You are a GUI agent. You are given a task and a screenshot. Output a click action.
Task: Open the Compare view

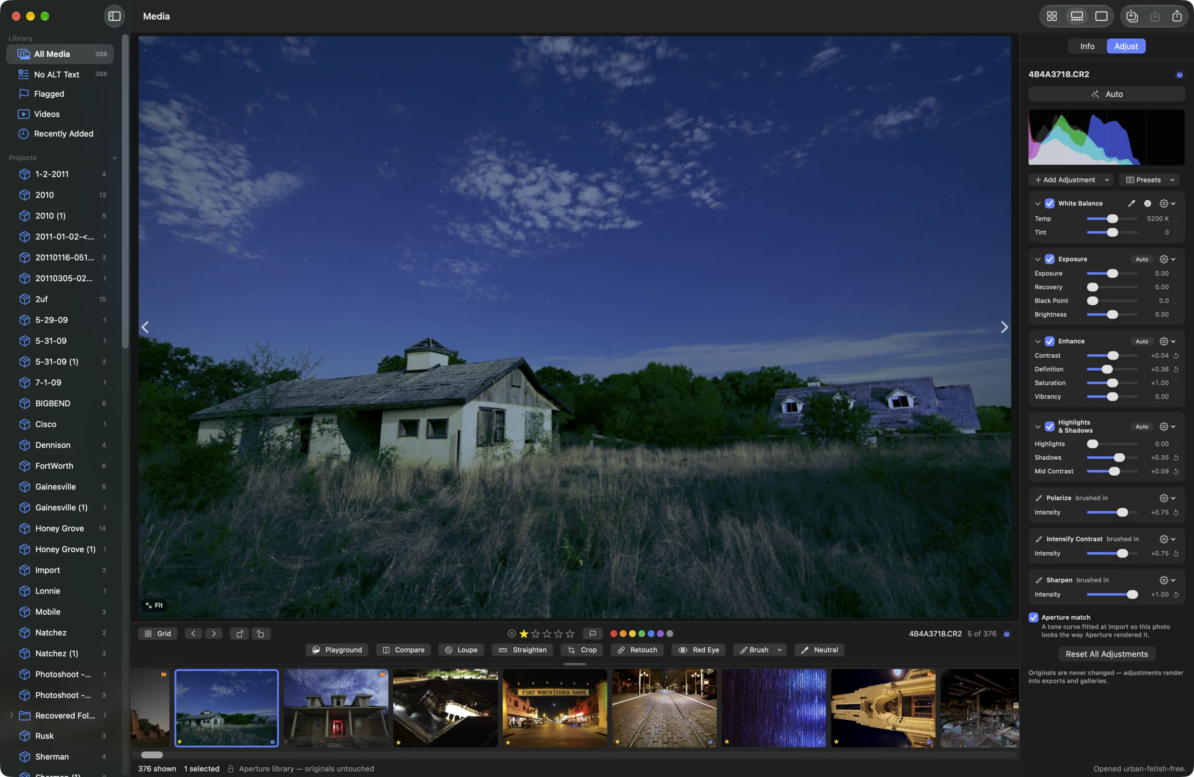403,649
